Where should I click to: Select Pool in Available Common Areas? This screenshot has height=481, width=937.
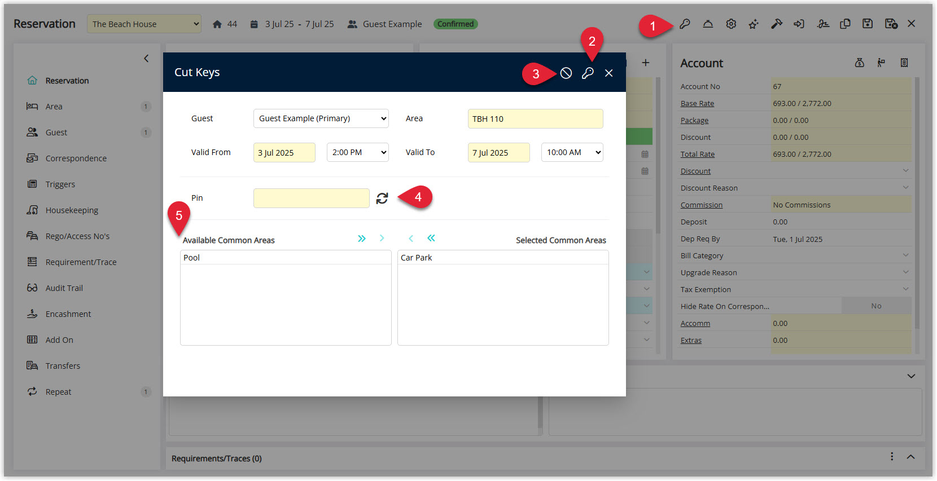pyautogui.click(x=286, y=258)
